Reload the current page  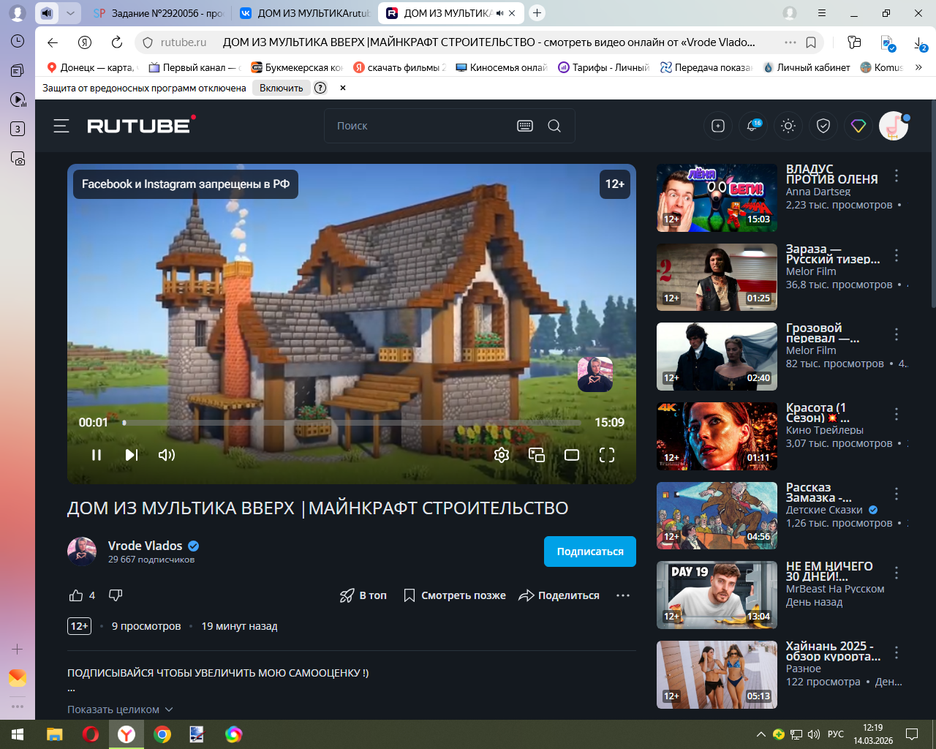[x=117, y=42]
